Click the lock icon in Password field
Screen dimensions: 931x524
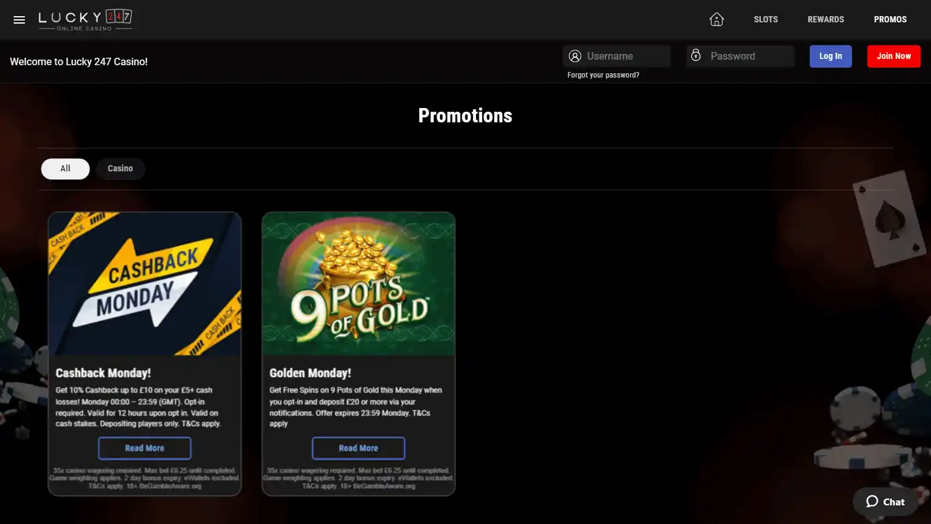(x=696, y=55)
